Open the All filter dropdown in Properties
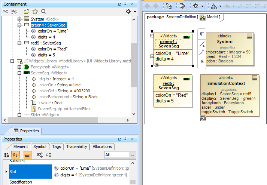The width and height of the screenshot is (267, 185). 120,155
